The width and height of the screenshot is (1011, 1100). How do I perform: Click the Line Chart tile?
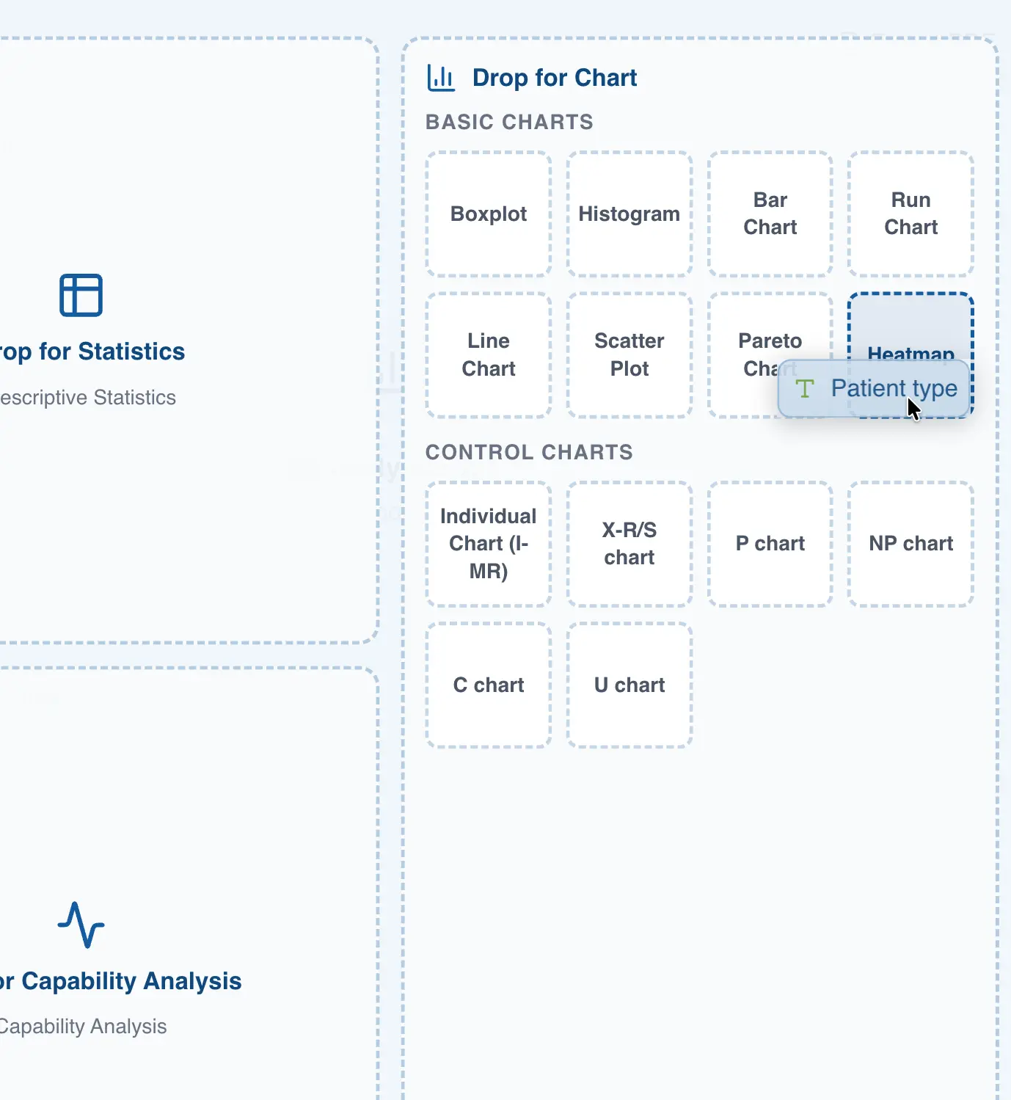[x=489, y=354]
